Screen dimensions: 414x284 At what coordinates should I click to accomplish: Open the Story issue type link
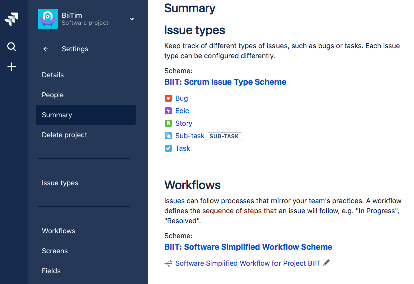click(x=184, y=123)
